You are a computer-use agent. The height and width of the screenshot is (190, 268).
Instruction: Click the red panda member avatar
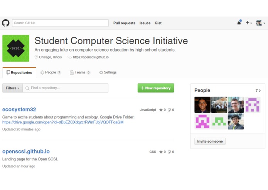click(219, 105)
